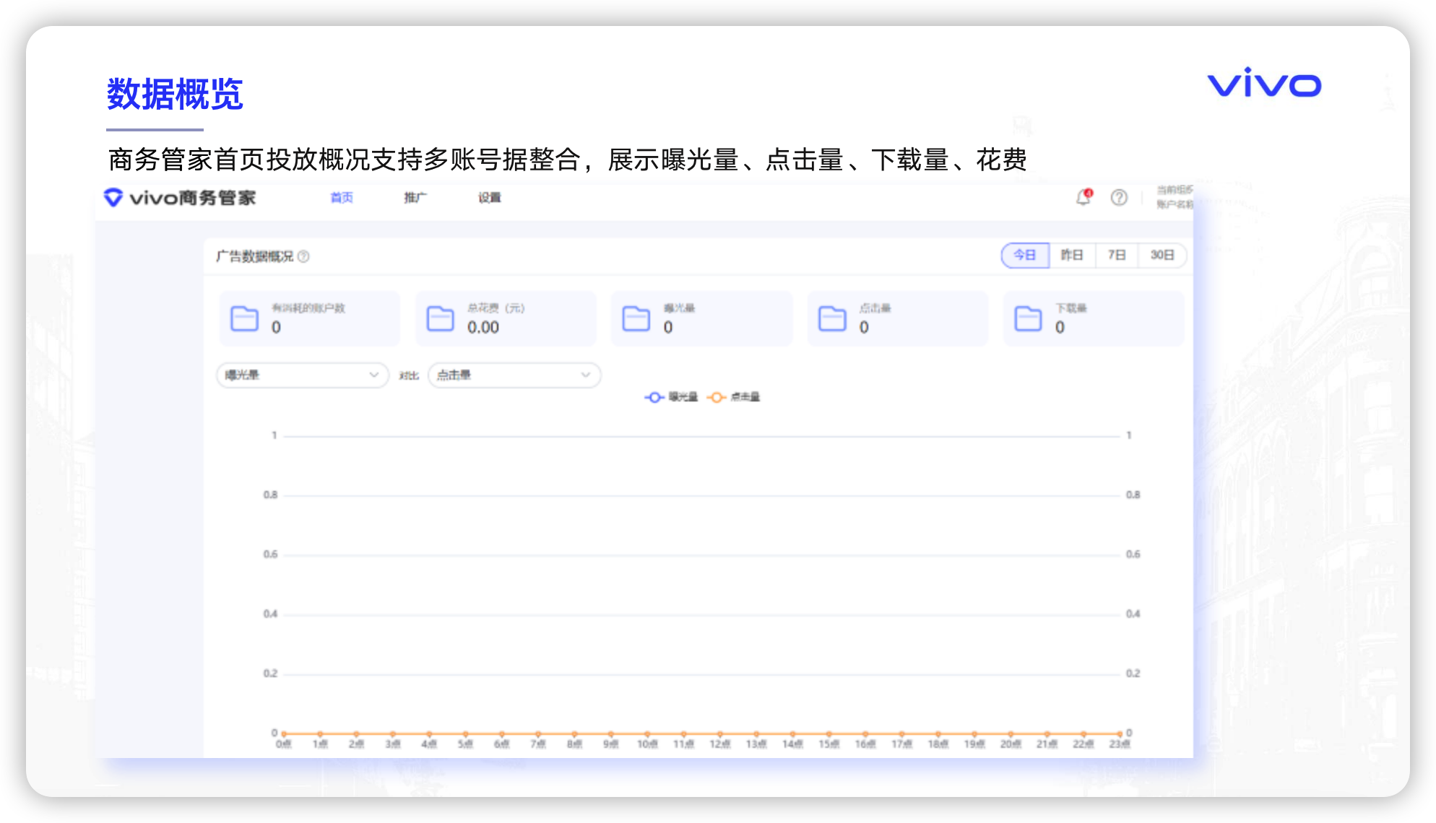1436x823 pixels.
Task: Open the help question mark icon
Action: 1119,197
